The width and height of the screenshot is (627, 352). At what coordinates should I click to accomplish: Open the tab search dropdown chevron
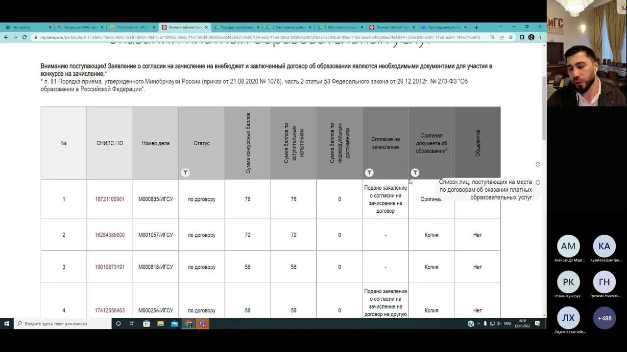click(500, 27)
